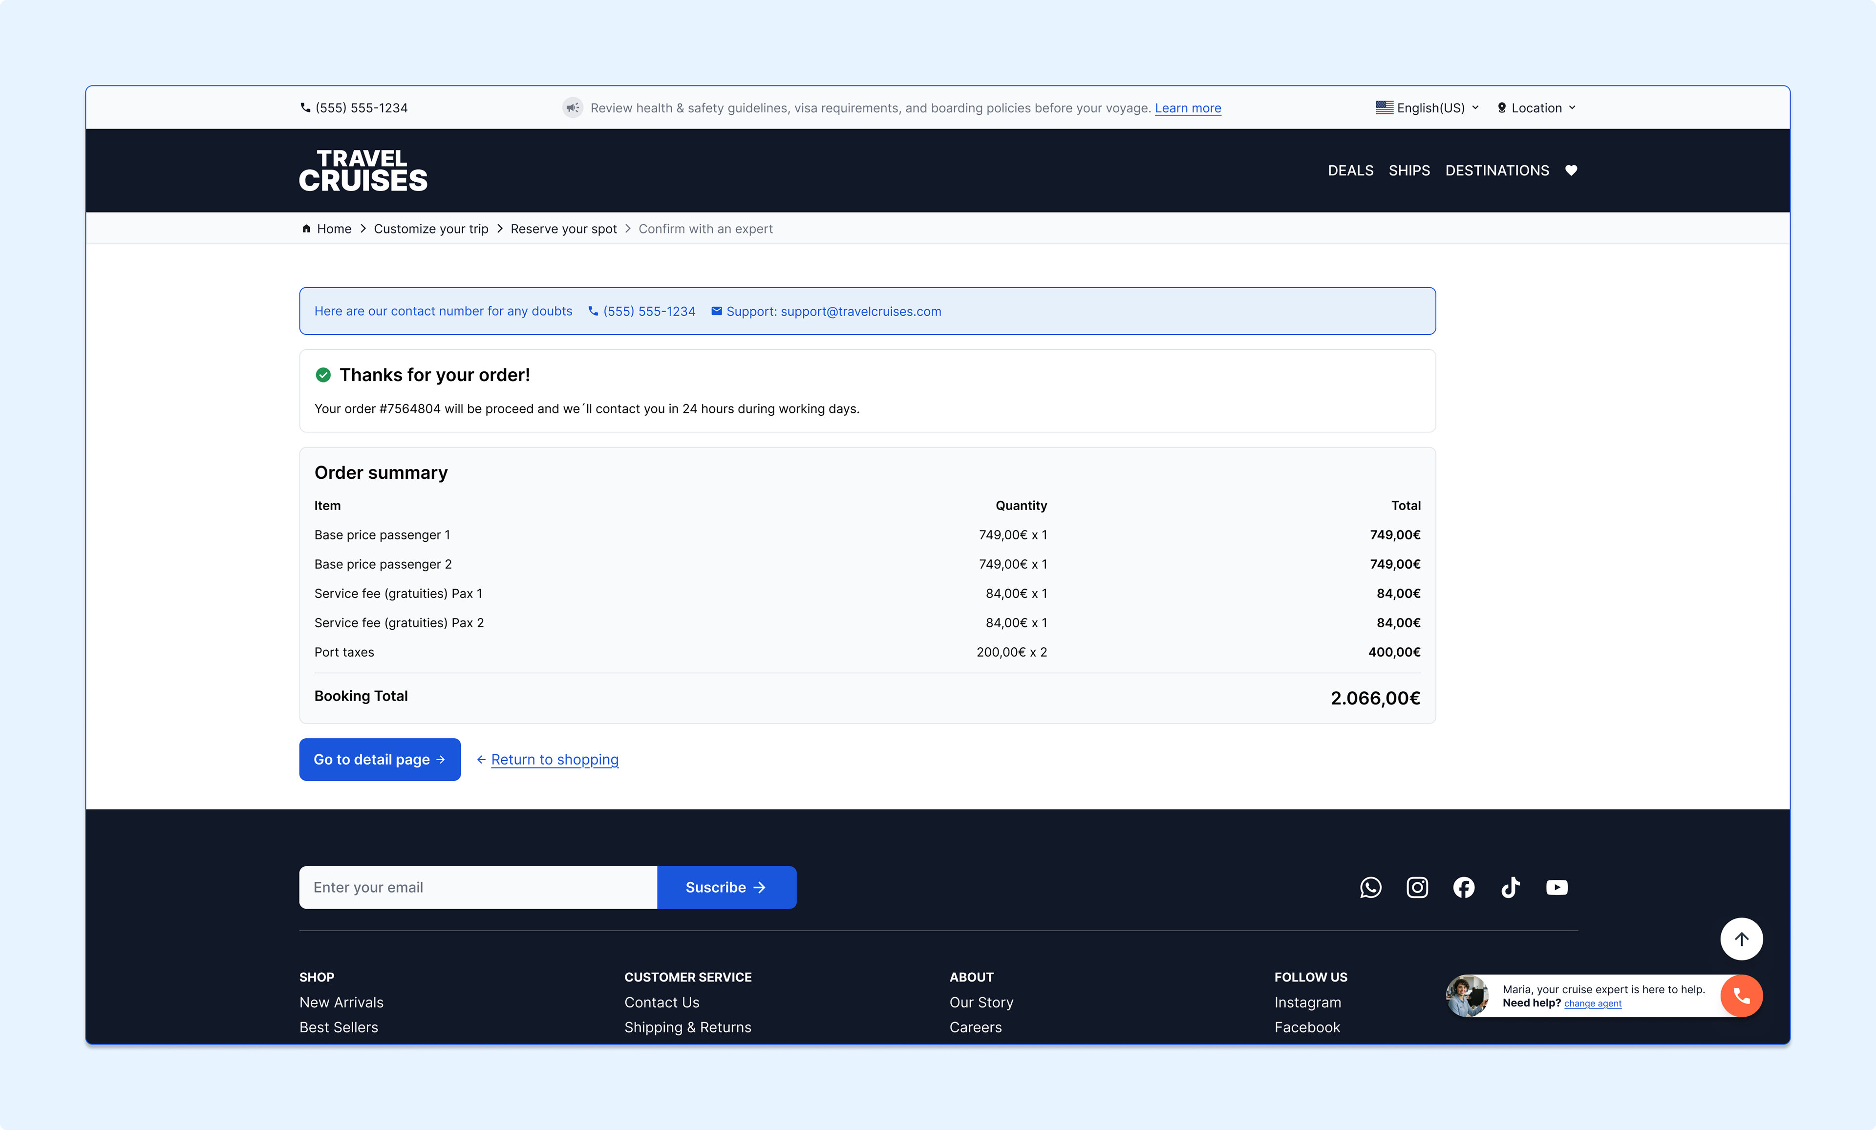Open Instagram icon in footer
The image size is (1876, 1130).
pyautogui.click(x=1417, y=887)
